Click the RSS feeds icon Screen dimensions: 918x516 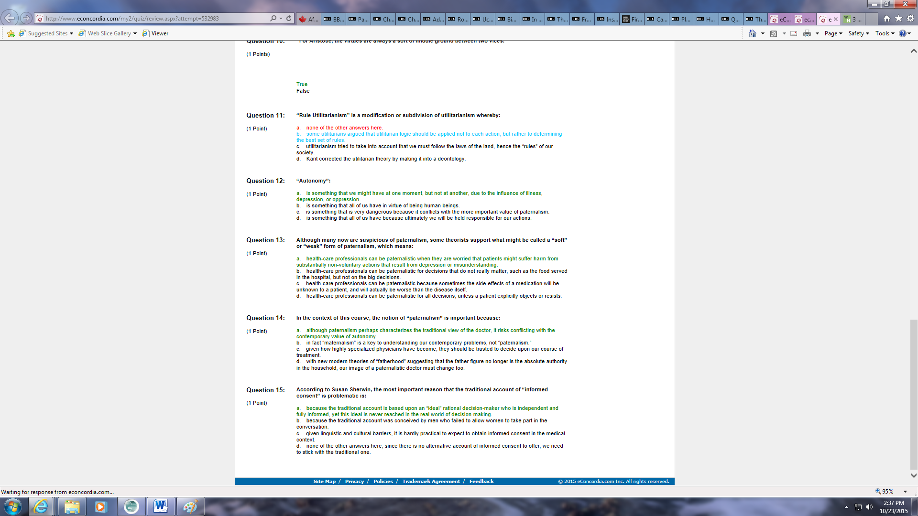pos(774,33)
